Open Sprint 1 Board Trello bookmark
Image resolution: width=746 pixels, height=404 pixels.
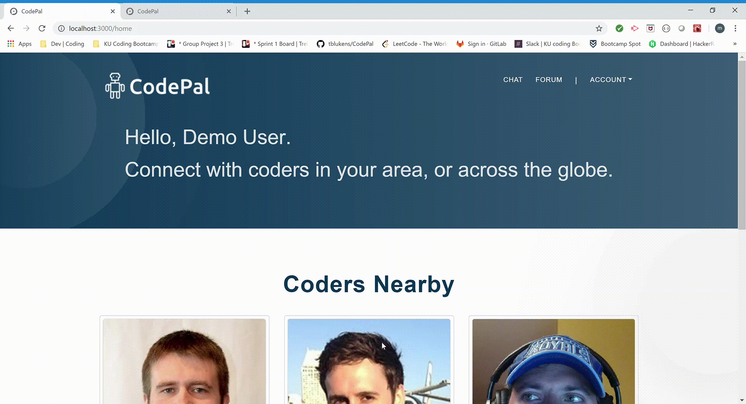point(275,44)
